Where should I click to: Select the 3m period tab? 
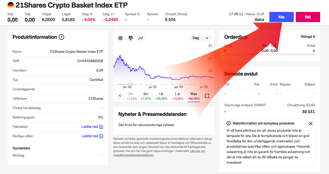pos(131,96)
